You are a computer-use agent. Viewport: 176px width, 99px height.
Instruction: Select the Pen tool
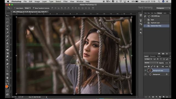click(7, 64)
